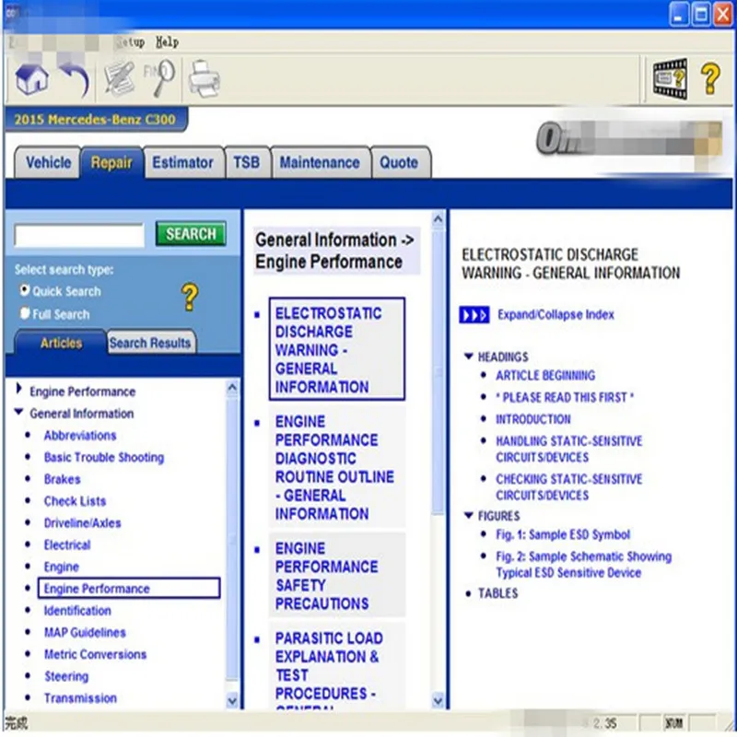The width and height of the screenshot is (737, 737).
Task: Open the MAP Guidelines link
Action: 85,632
